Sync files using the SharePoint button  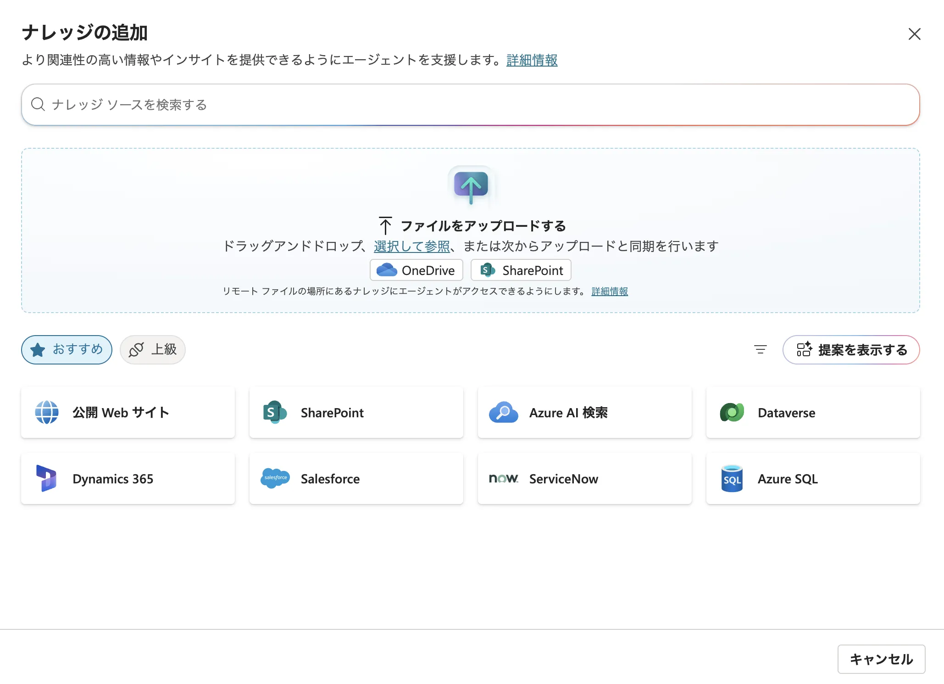click(521, 270)
